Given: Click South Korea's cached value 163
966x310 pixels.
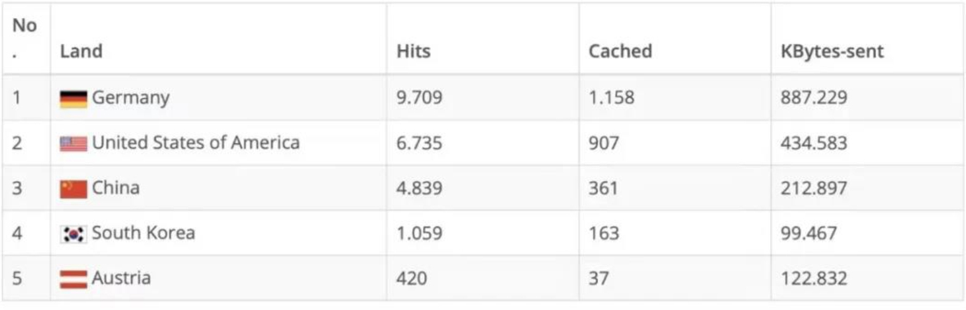Looking at the screenshot, I should click(x=604, y=233).
